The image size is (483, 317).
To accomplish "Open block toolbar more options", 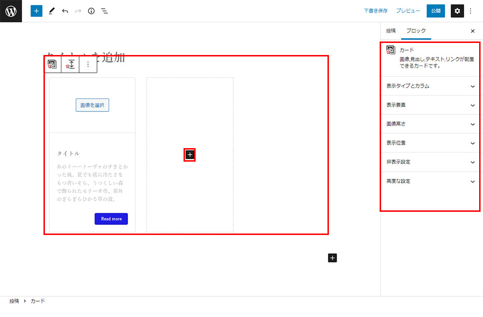I will [88, 64].
